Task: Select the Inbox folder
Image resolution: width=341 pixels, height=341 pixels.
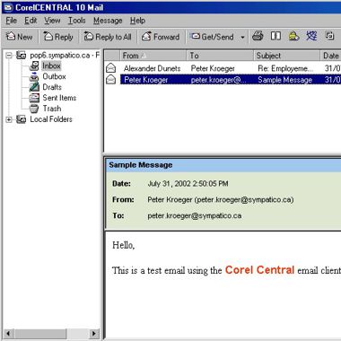Action: 51,66
